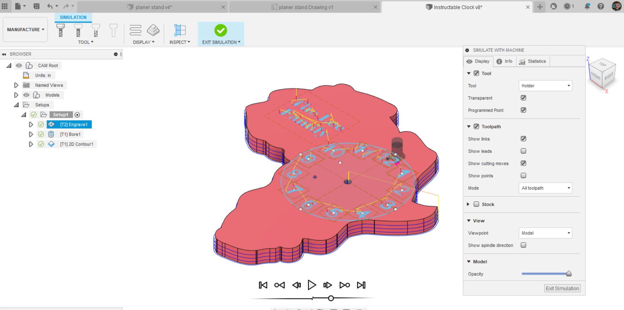Undo the last action
The image size is (624, 310).
[x=50, y=6]
